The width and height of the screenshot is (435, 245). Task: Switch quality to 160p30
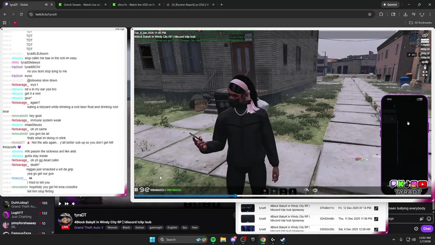[x=425, y=58]
